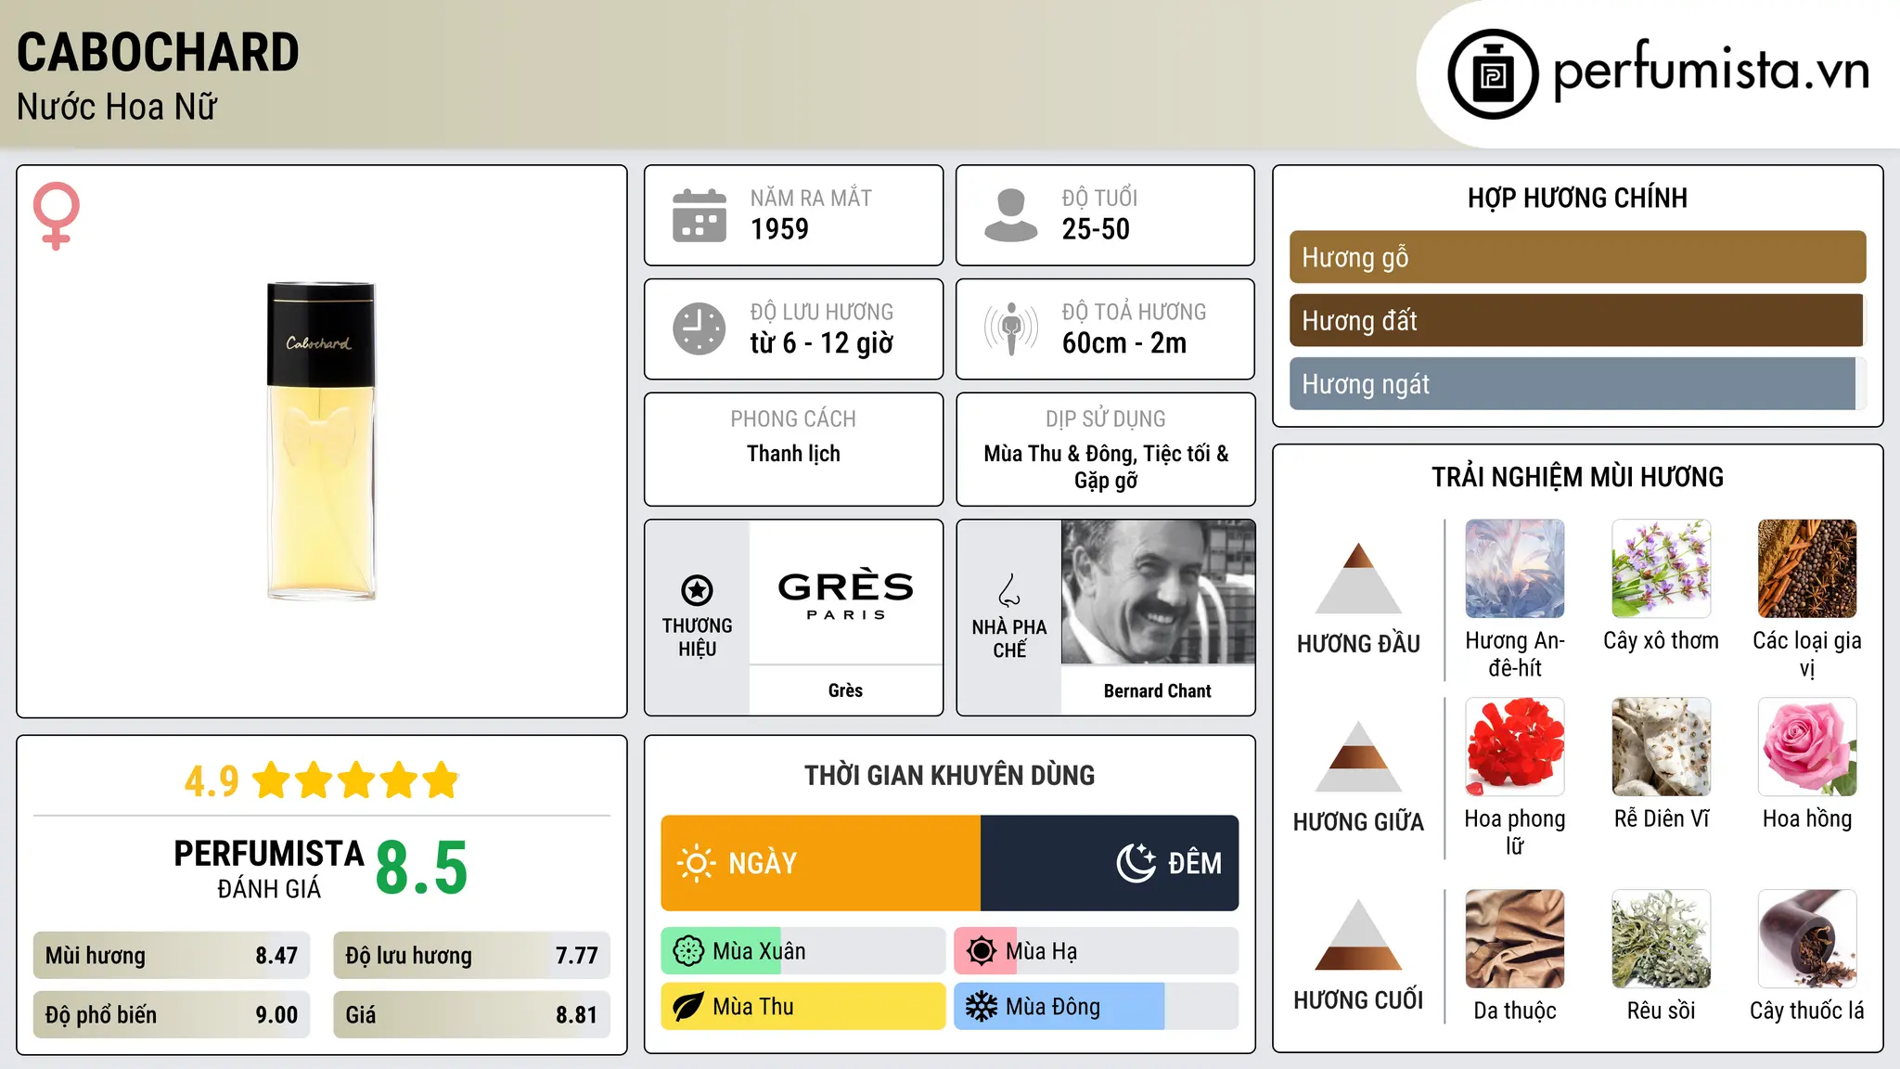Click the 4.9 star rating number
The width and height of the screenshot is (1900, 1069).
pyautogui.click(x=212, y=781)
